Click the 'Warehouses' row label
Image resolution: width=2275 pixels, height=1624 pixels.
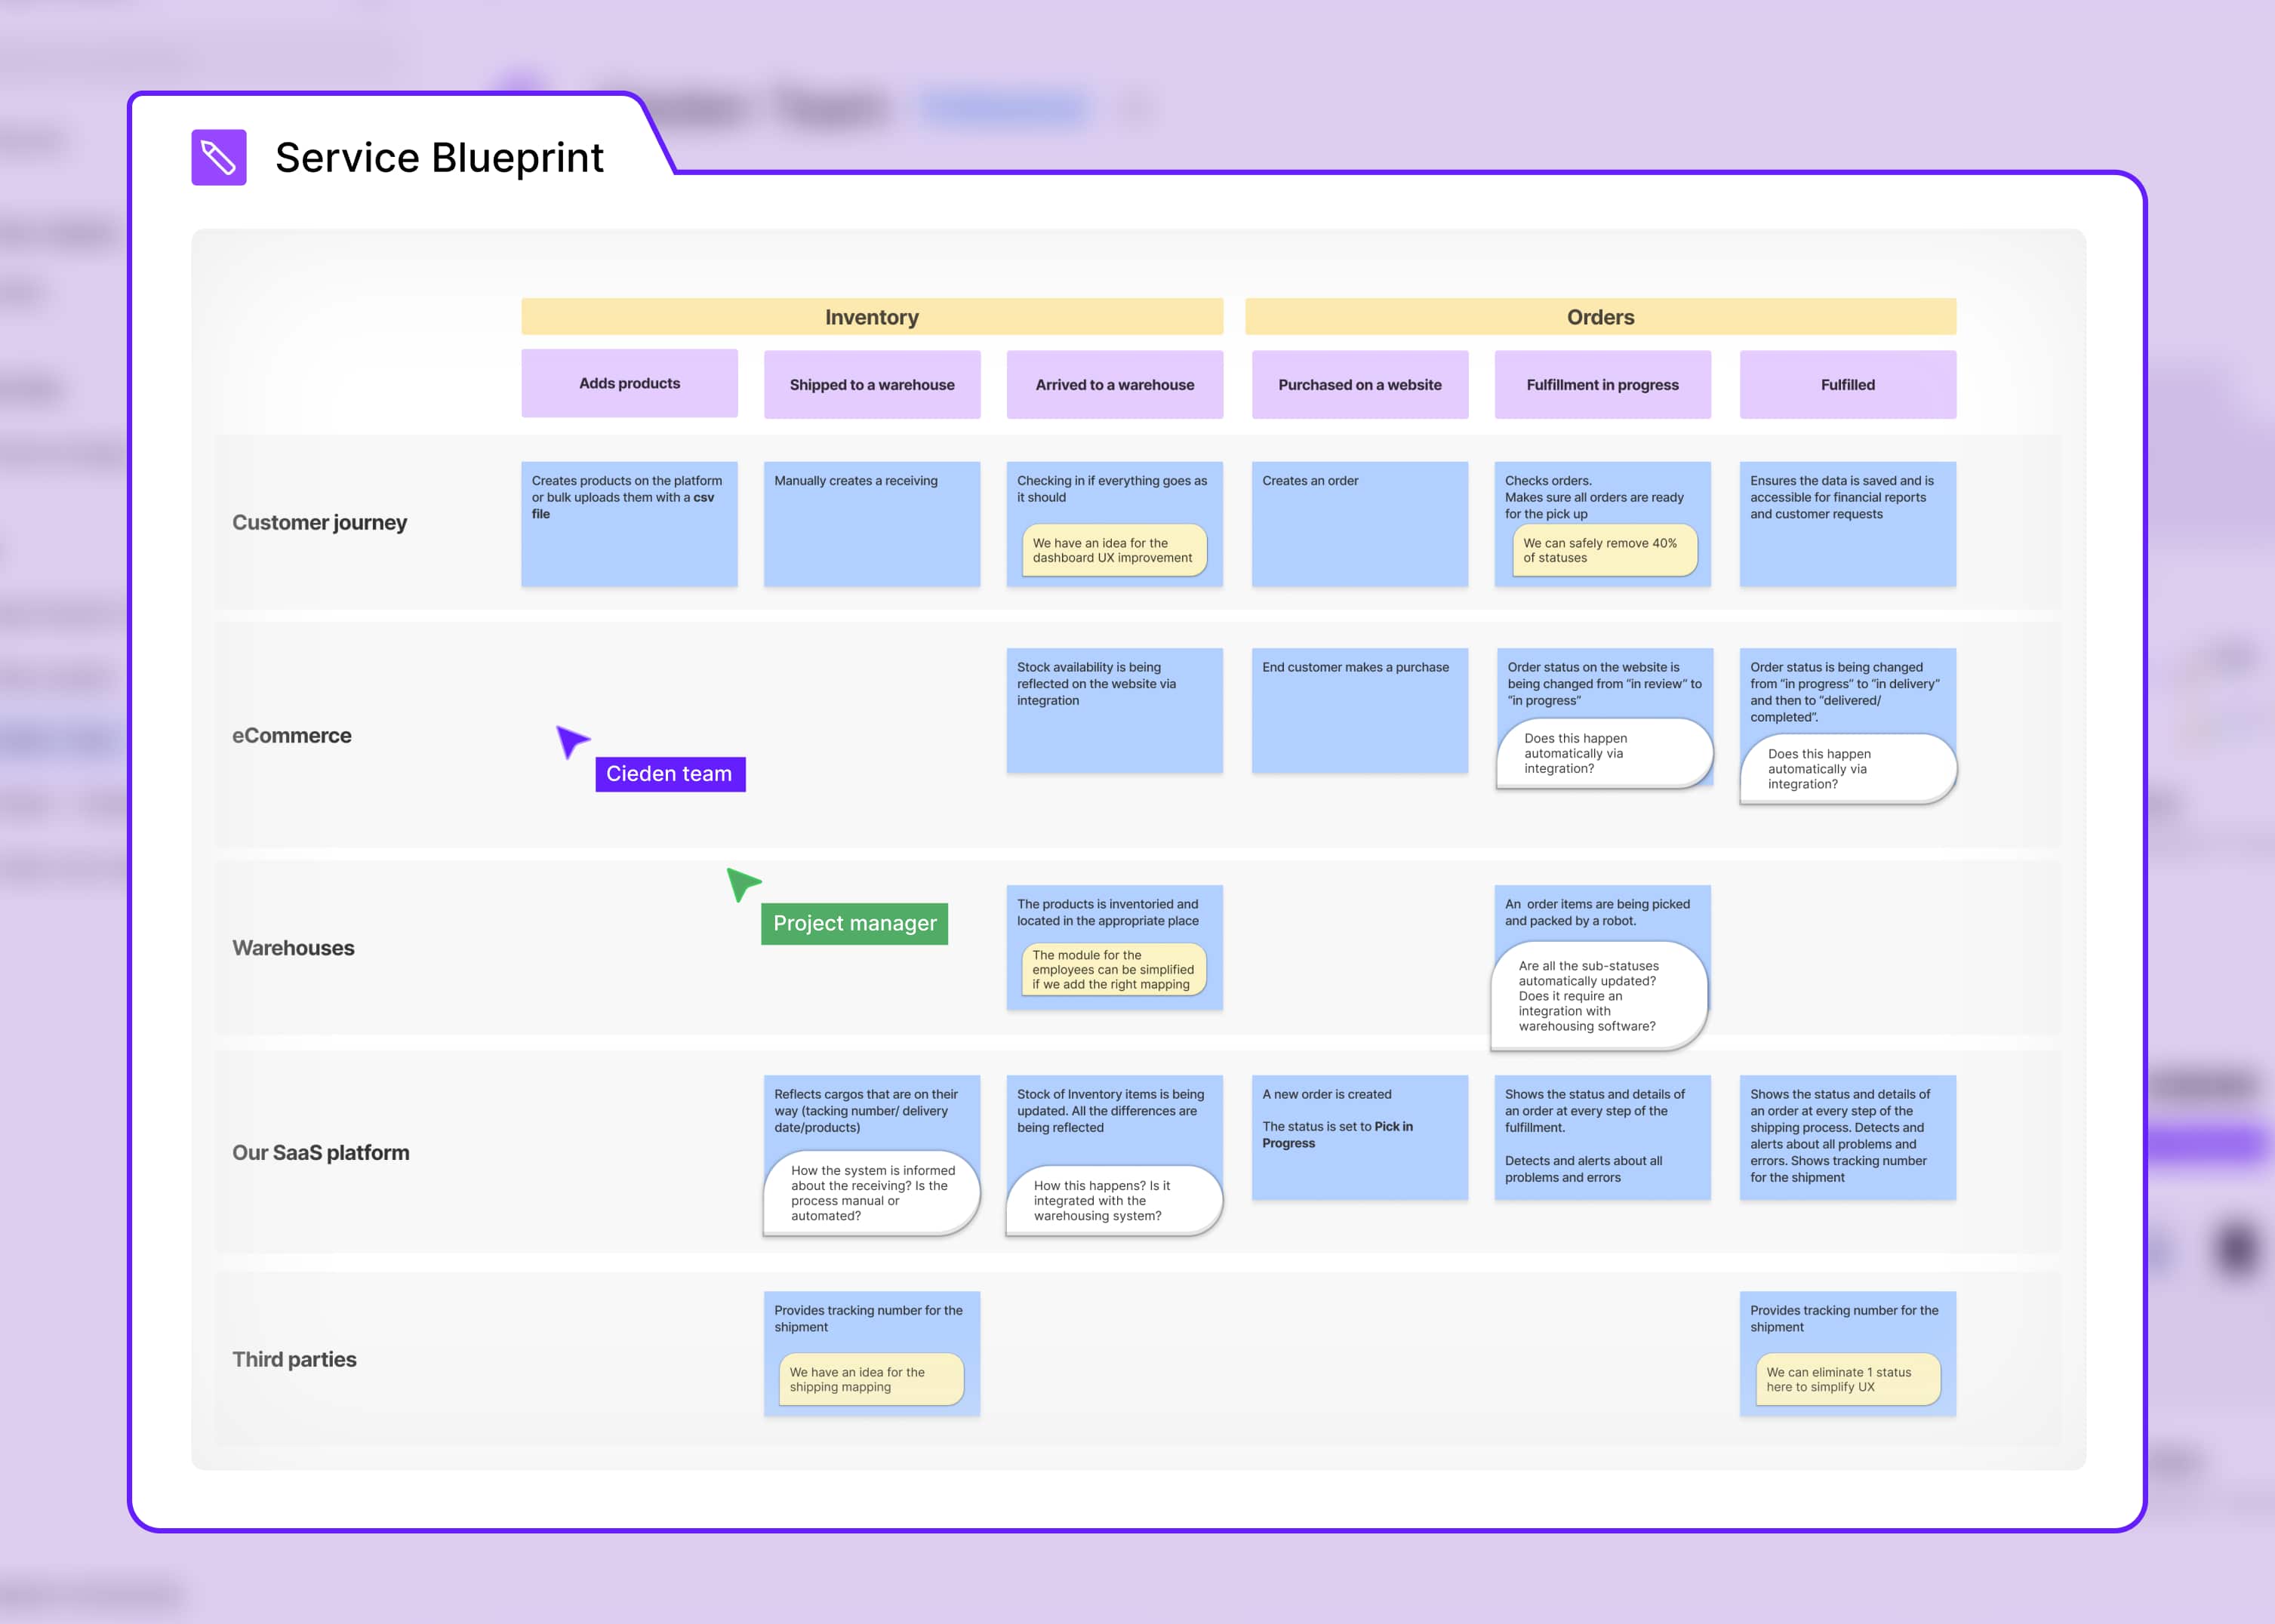[x=294, y=947]
